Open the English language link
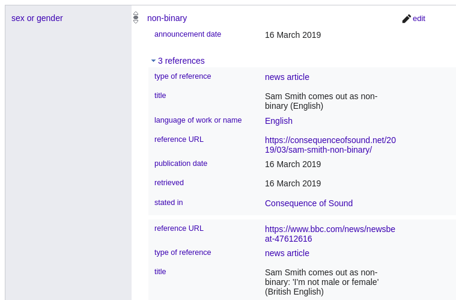The image size is (456, 300). [278, 121]
